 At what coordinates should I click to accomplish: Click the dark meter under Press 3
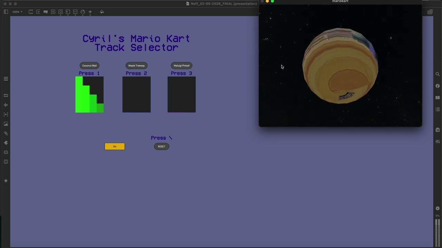pyautogui.click(x=182, y=94)
